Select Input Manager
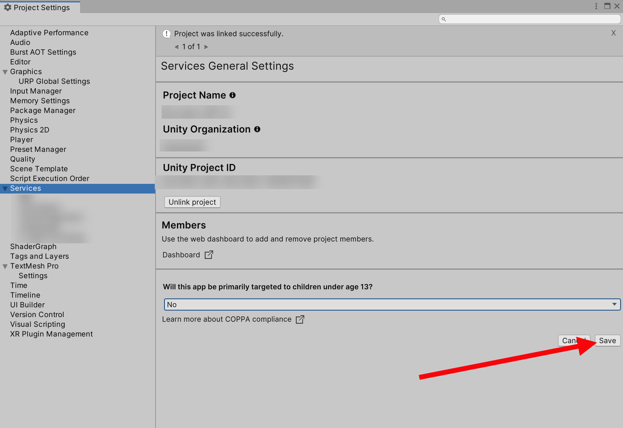 tap(36, 91)
